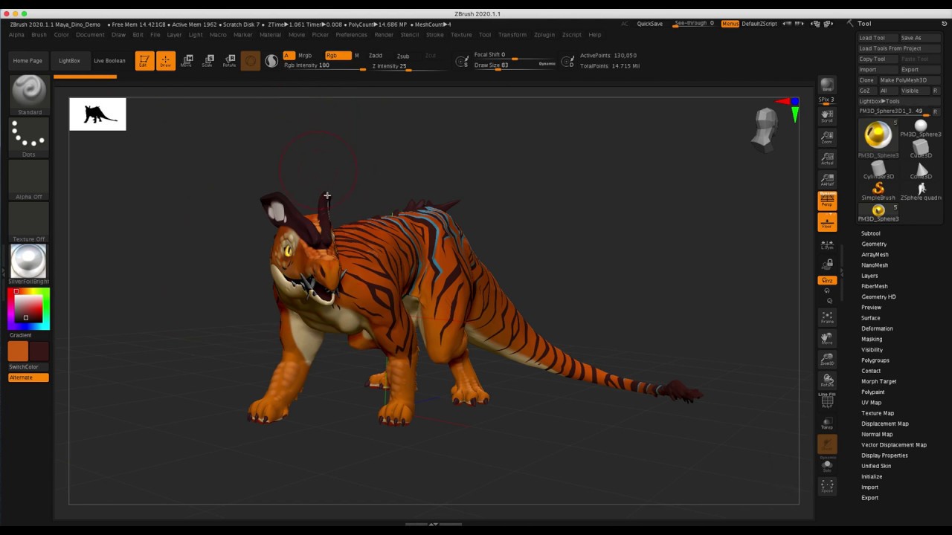952x535 pixels.
Task: Click the orange sphere gizmo icon
Action: tap(251, 61)
